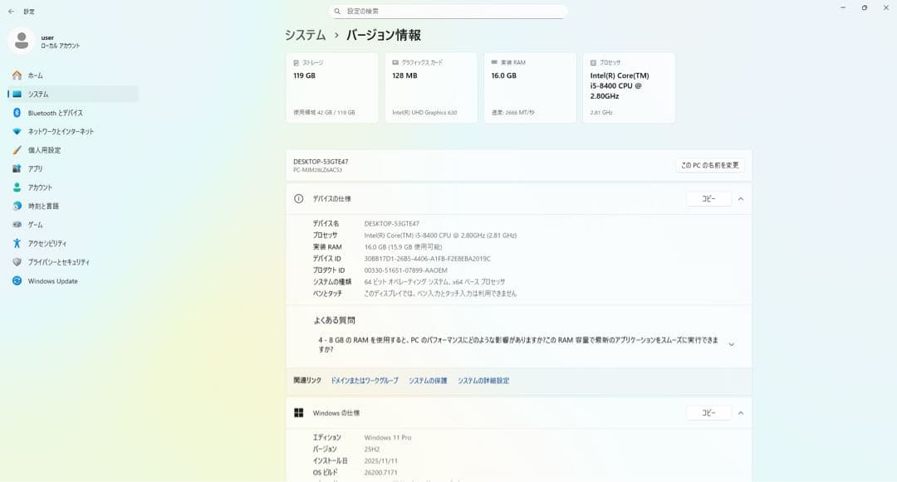Open 個人用設定 from the sidebar
This screenshot has width=897, height=482.
coord(50,150)
